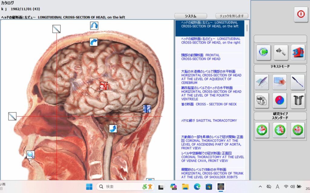
Task: Click the red power button icon
Action: (301, 14)
